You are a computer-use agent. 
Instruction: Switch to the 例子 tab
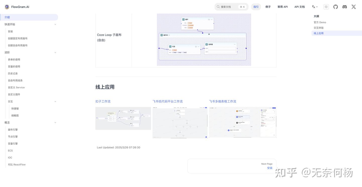coord(268,7)
